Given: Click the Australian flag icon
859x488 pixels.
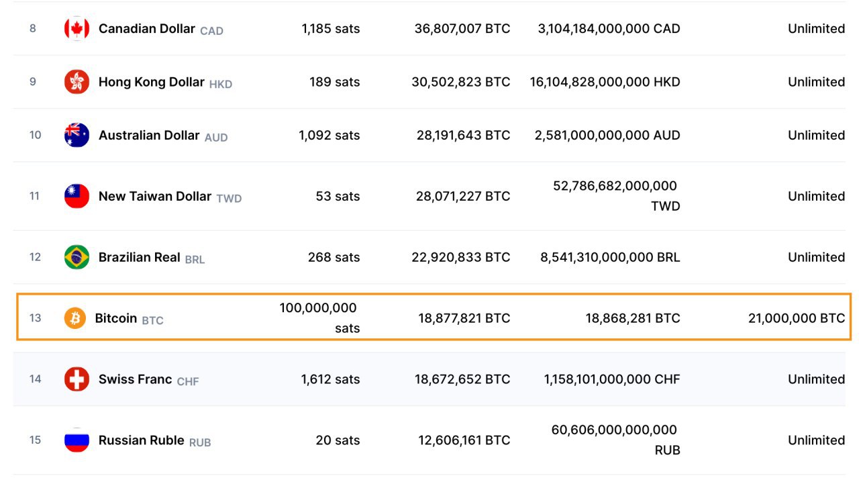Looking at the screenshot, I should (77, 135).
